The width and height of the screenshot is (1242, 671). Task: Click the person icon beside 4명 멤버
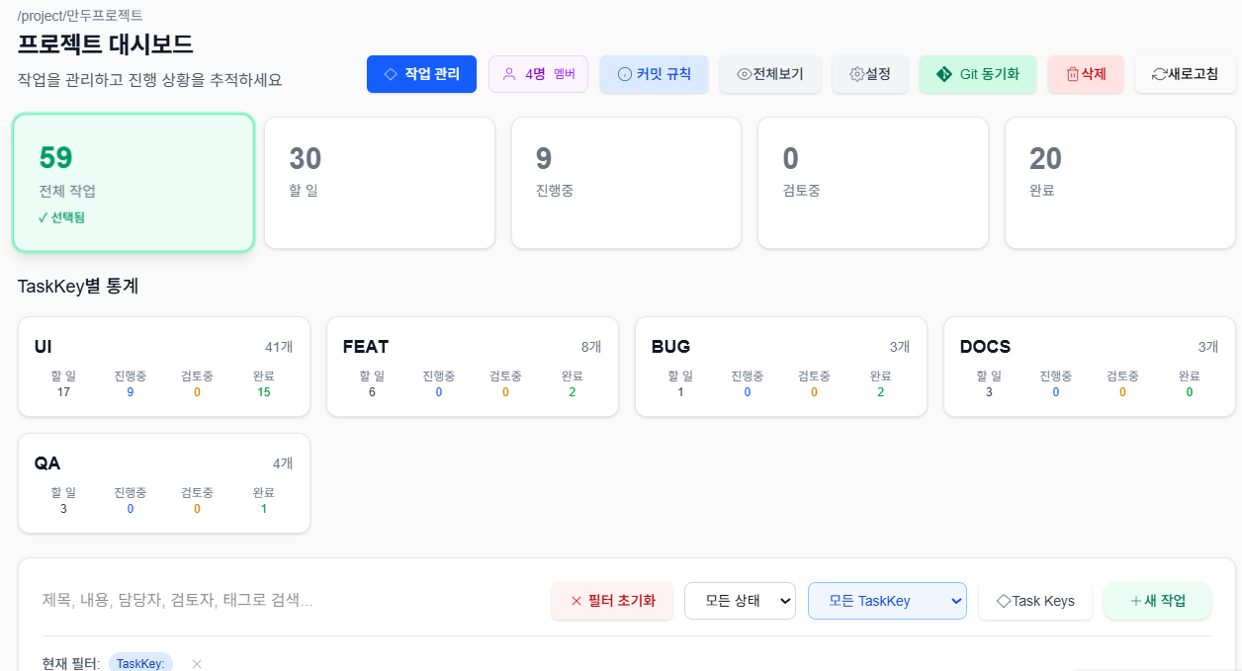510,74
